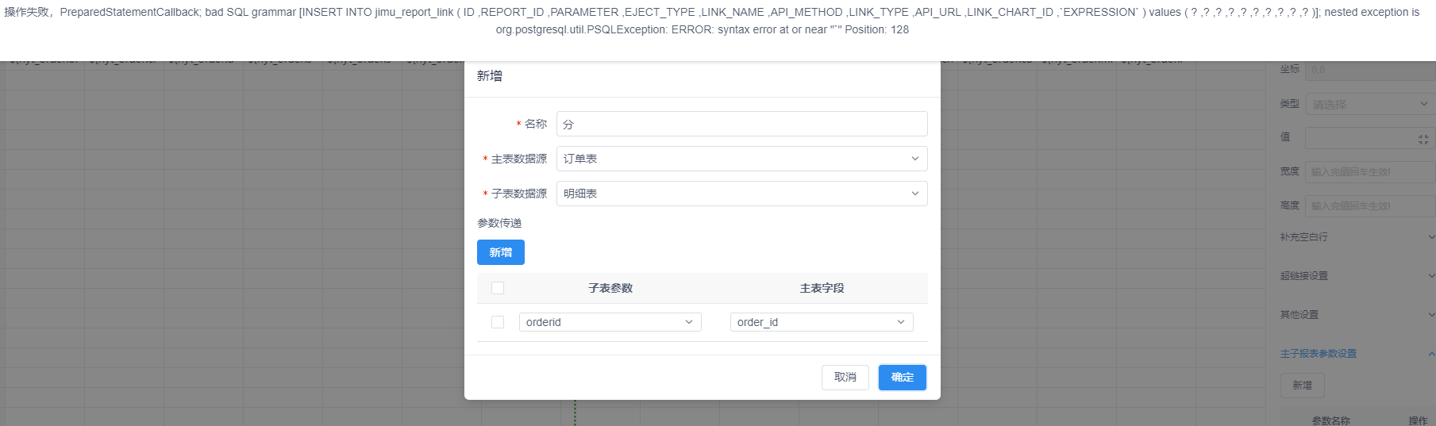Check the orderid row checkbox
1436x426 pixels.
point(498,322)
